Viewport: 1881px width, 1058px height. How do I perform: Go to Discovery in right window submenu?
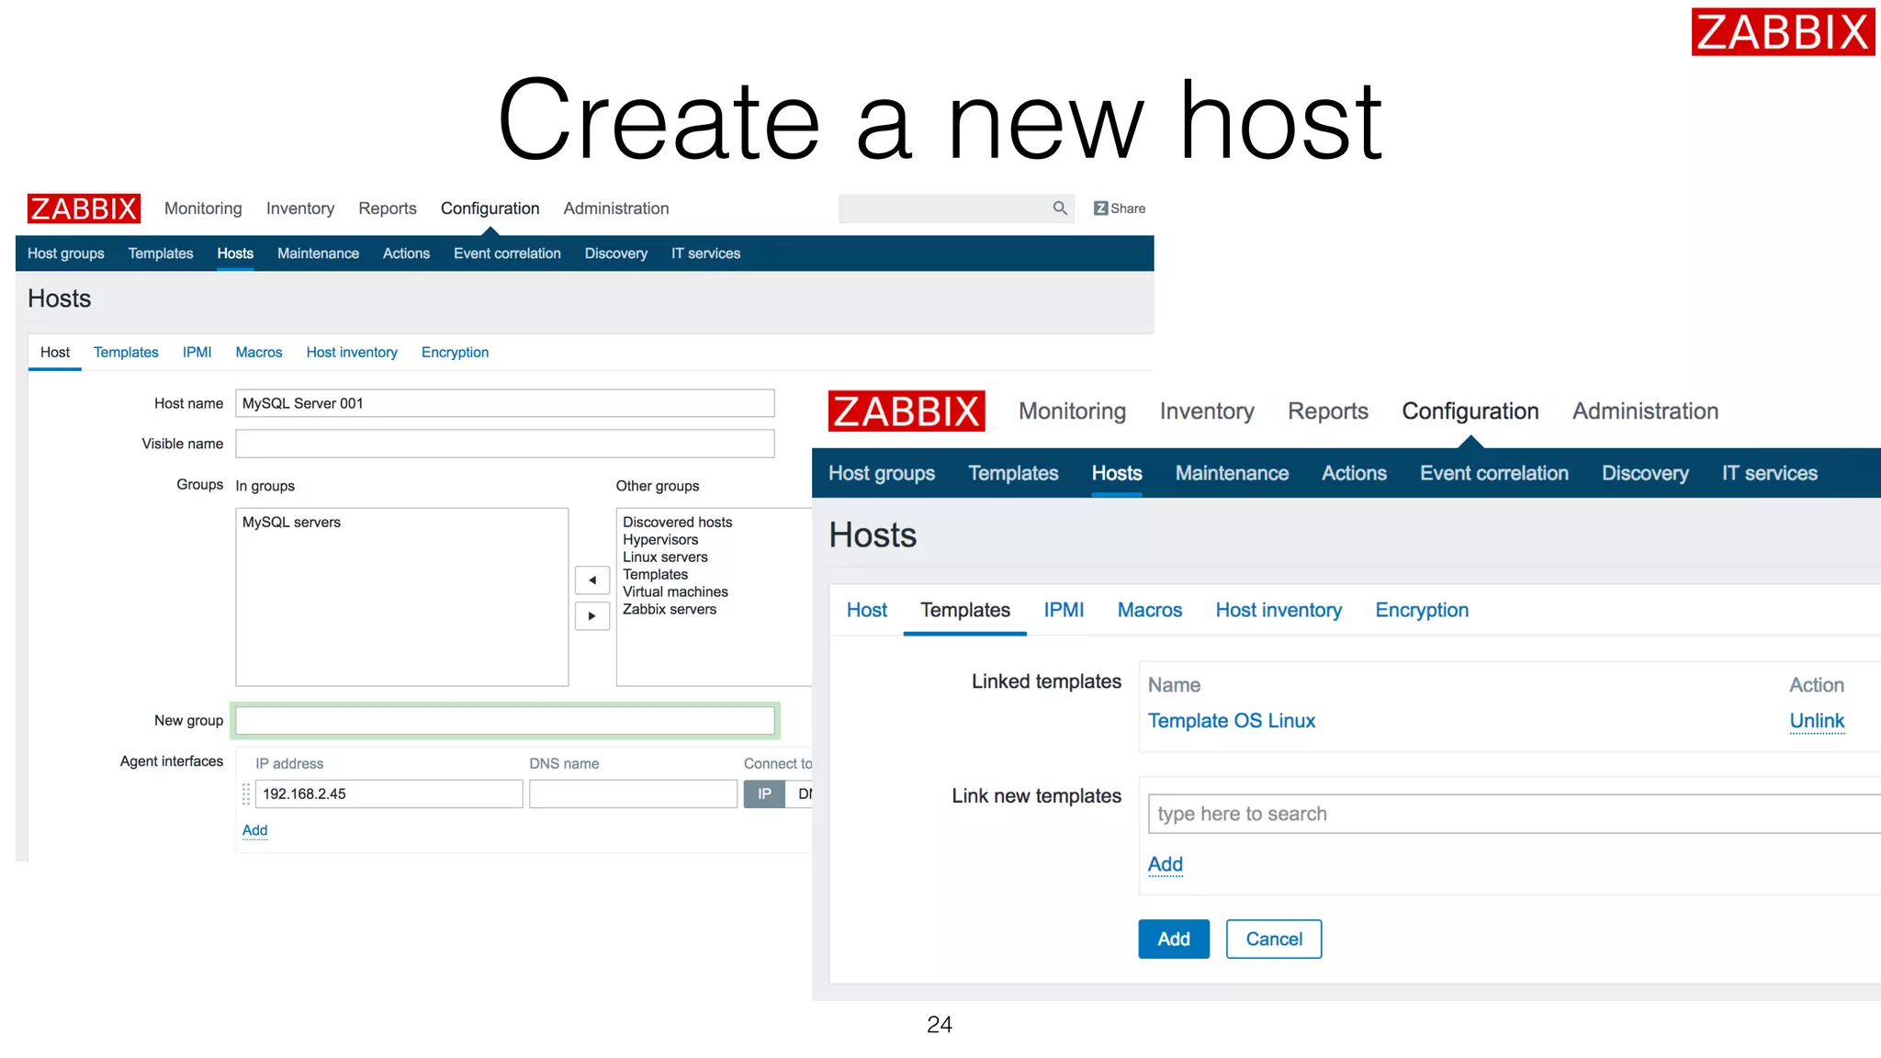1646,473
